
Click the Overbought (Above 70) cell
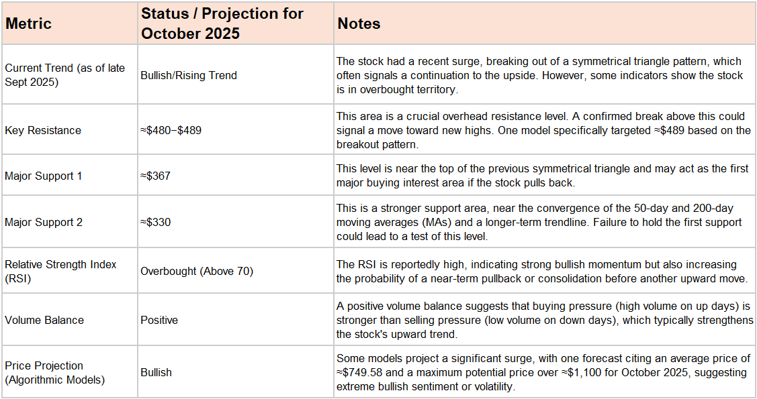[197, 272]
